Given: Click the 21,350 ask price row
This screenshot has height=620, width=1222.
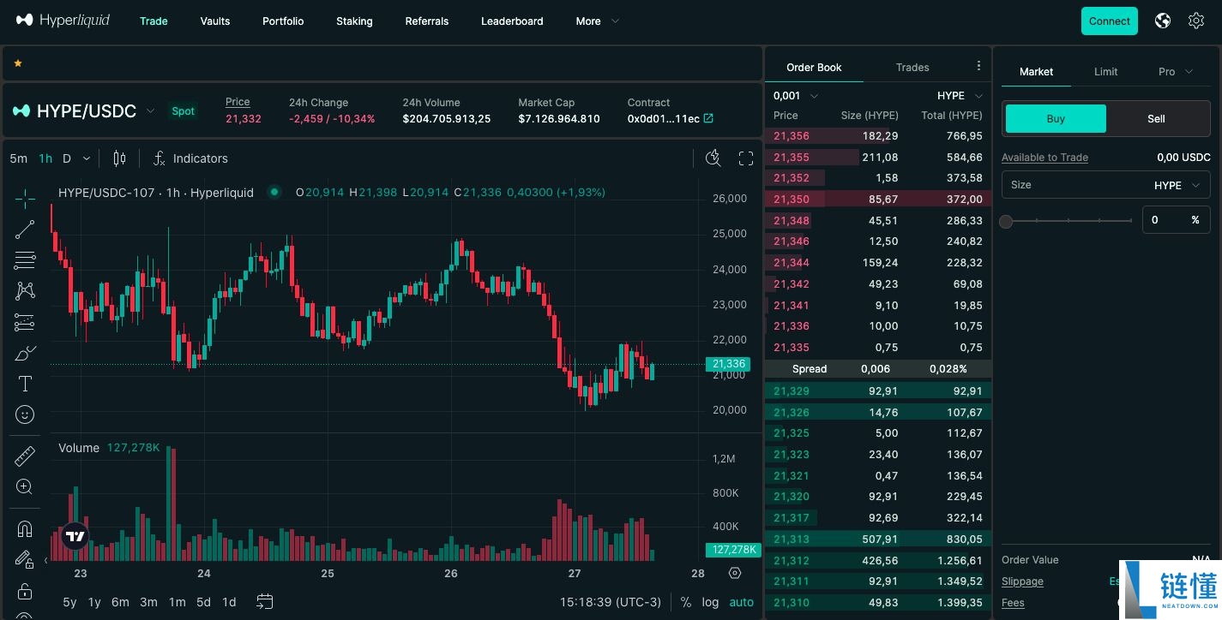Looking at the screenshot, I should (x=878, y=200).
